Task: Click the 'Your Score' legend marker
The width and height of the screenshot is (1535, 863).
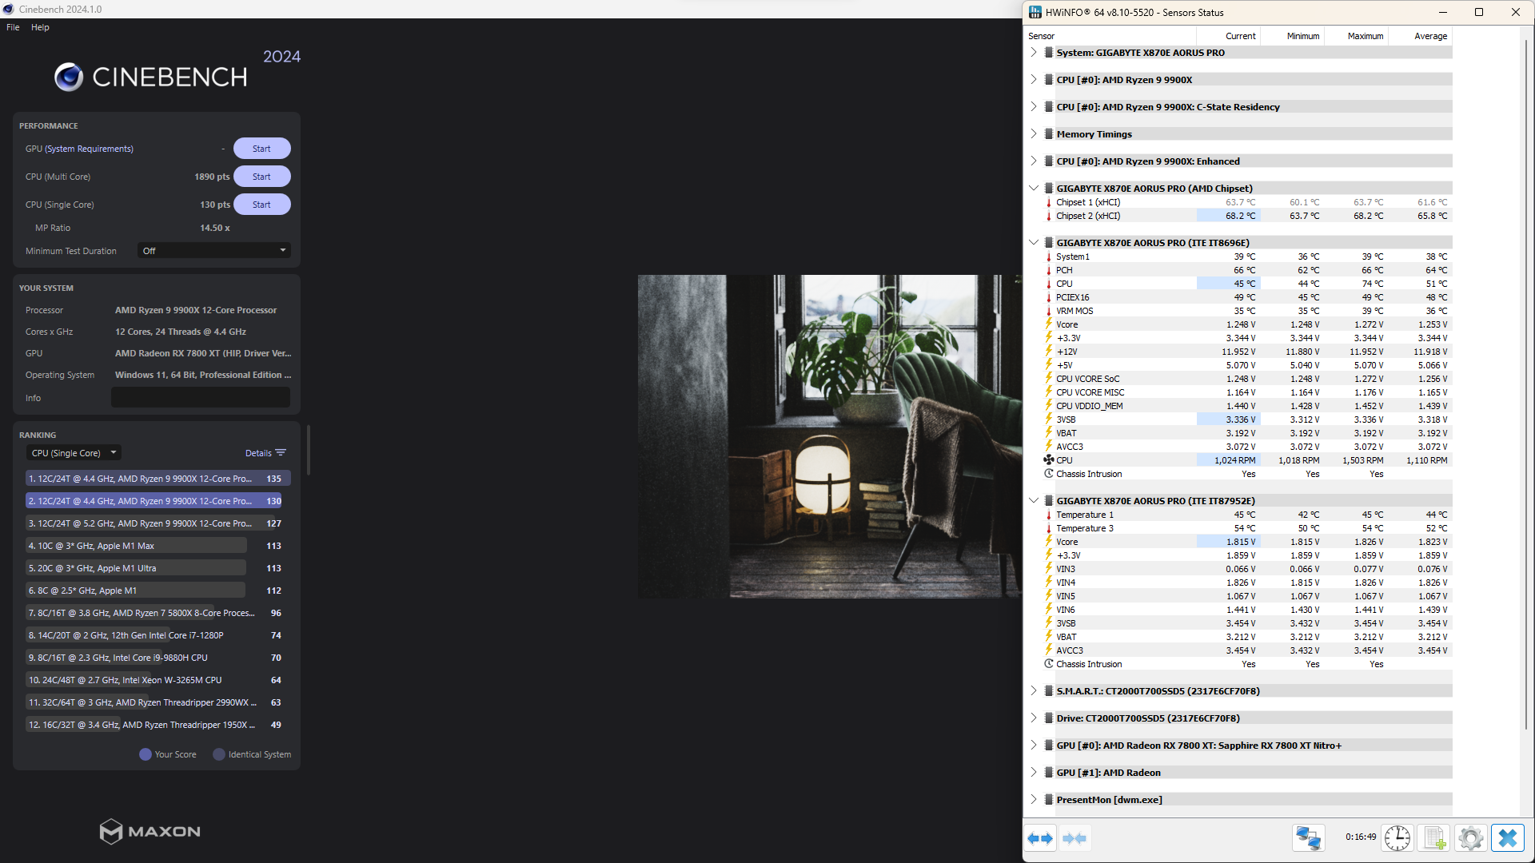Action: coord(145,754)
